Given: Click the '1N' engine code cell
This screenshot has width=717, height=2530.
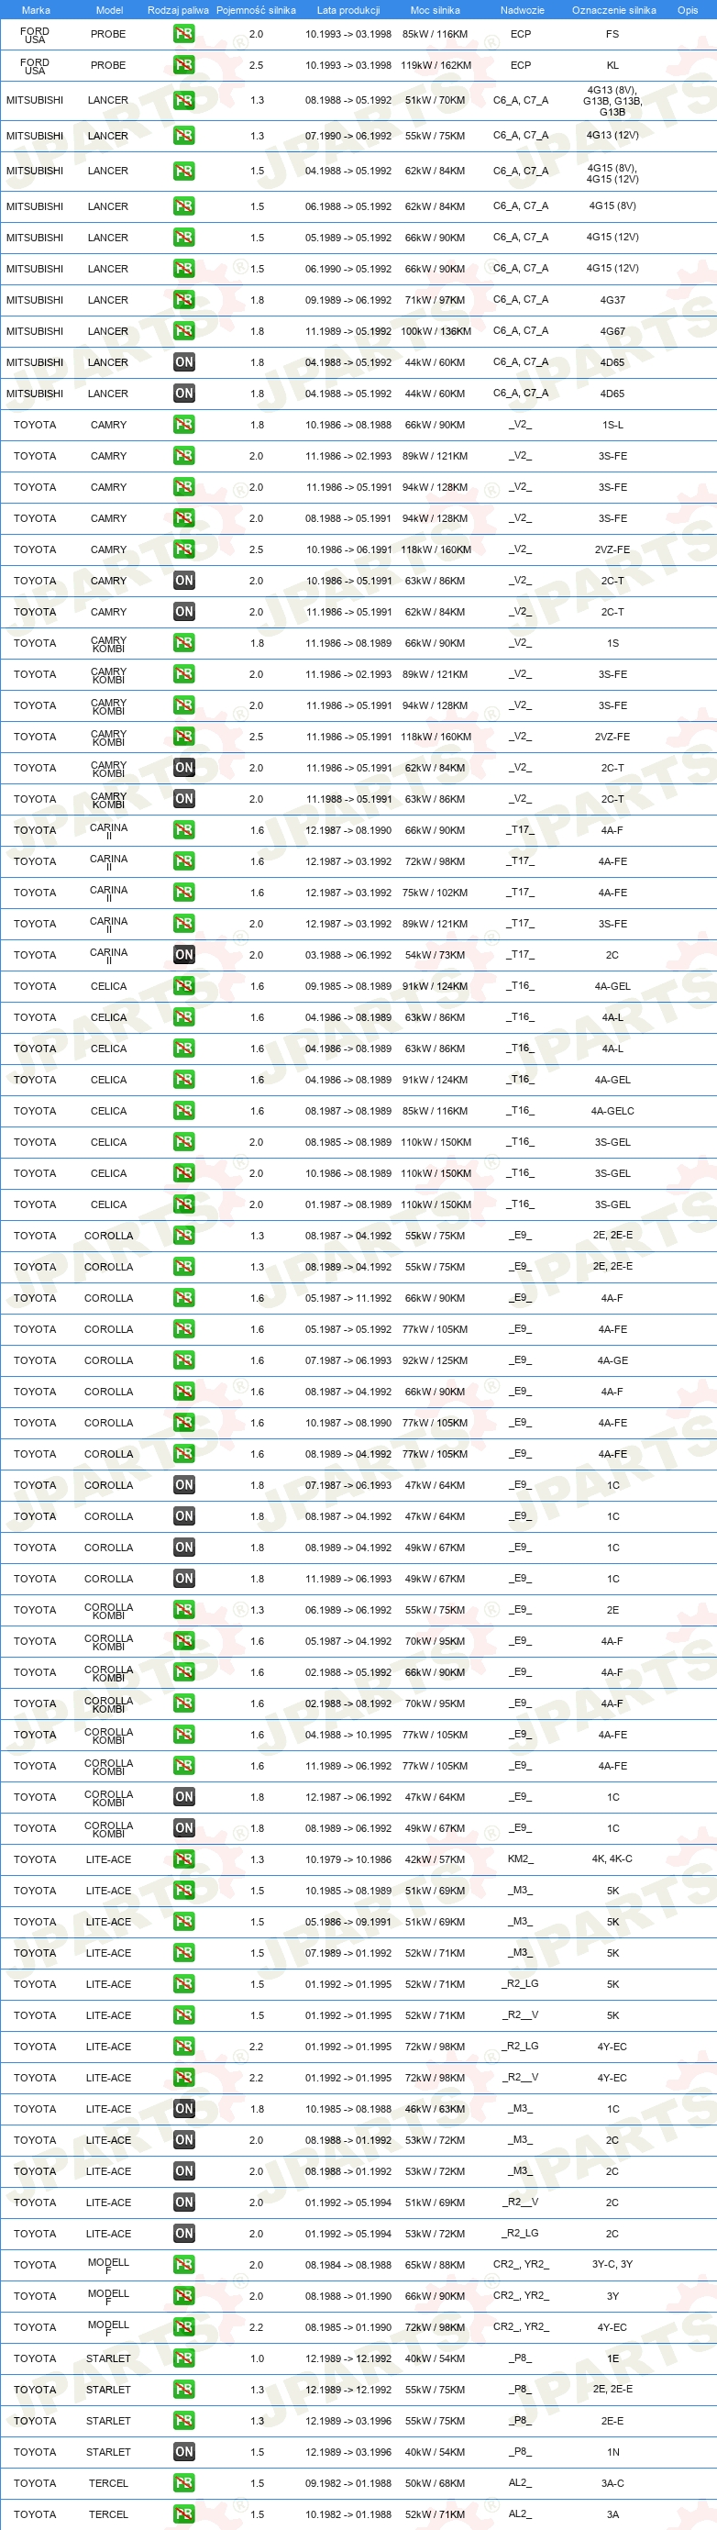Looking at the screenshot, I should pos(612,2452).
